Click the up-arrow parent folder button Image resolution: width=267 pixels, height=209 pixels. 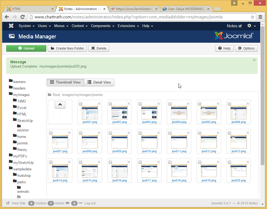(60, 105)
